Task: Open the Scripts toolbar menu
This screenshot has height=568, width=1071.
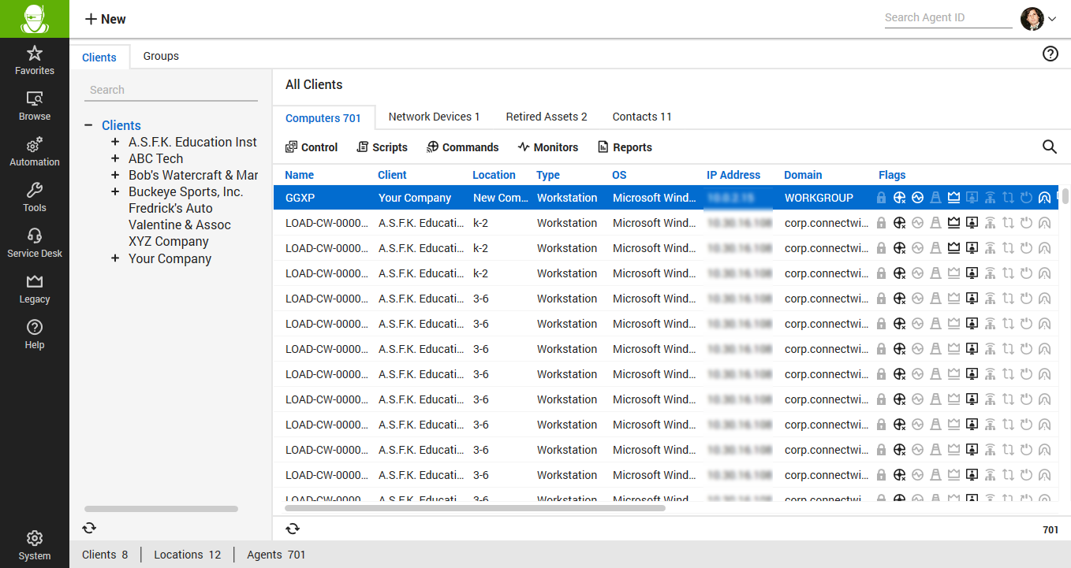Action: 382,147
